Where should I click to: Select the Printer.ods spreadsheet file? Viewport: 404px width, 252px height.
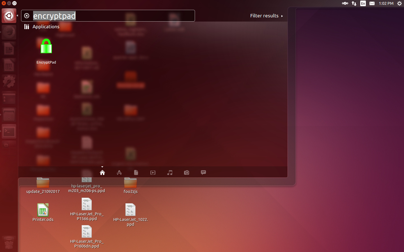[x=43, y=212]
